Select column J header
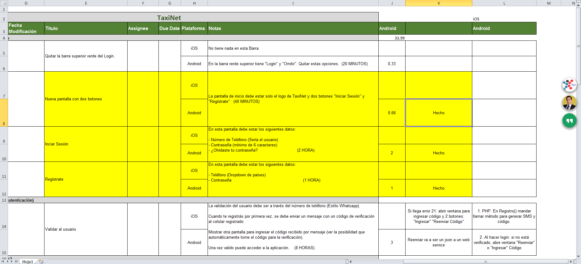Image resolution: width=581 pixels, height=264 pixels. pyautogui.click(x=392, y=3)
